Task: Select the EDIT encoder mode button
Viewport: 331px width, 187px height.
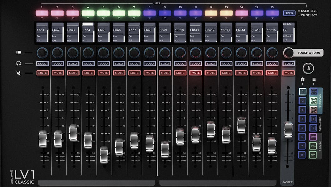Action: [x=313, y=110]
